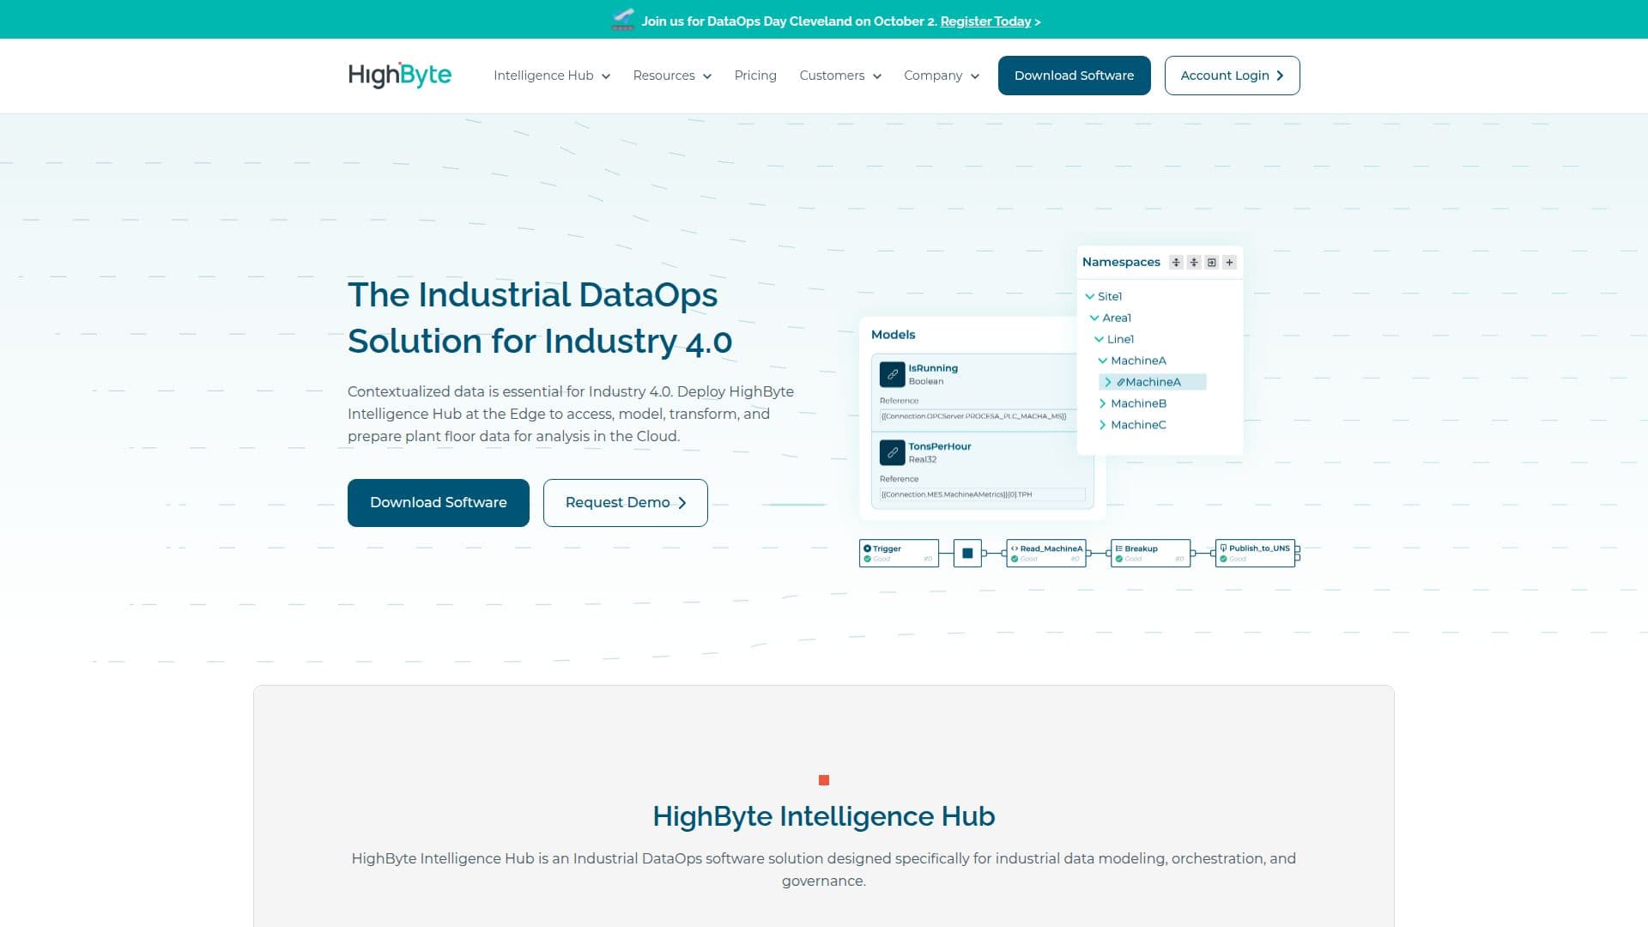Collapse the Line1 tree node
This screenshot has height=927, width=1648.
point(1099,340)
